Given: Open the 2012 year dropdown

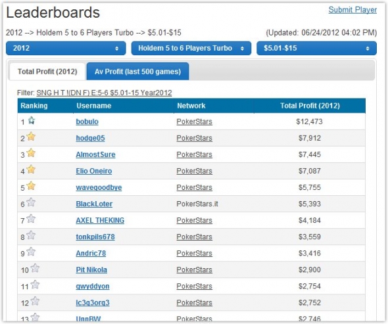Looking at the screenshot, I should (66, 48).
